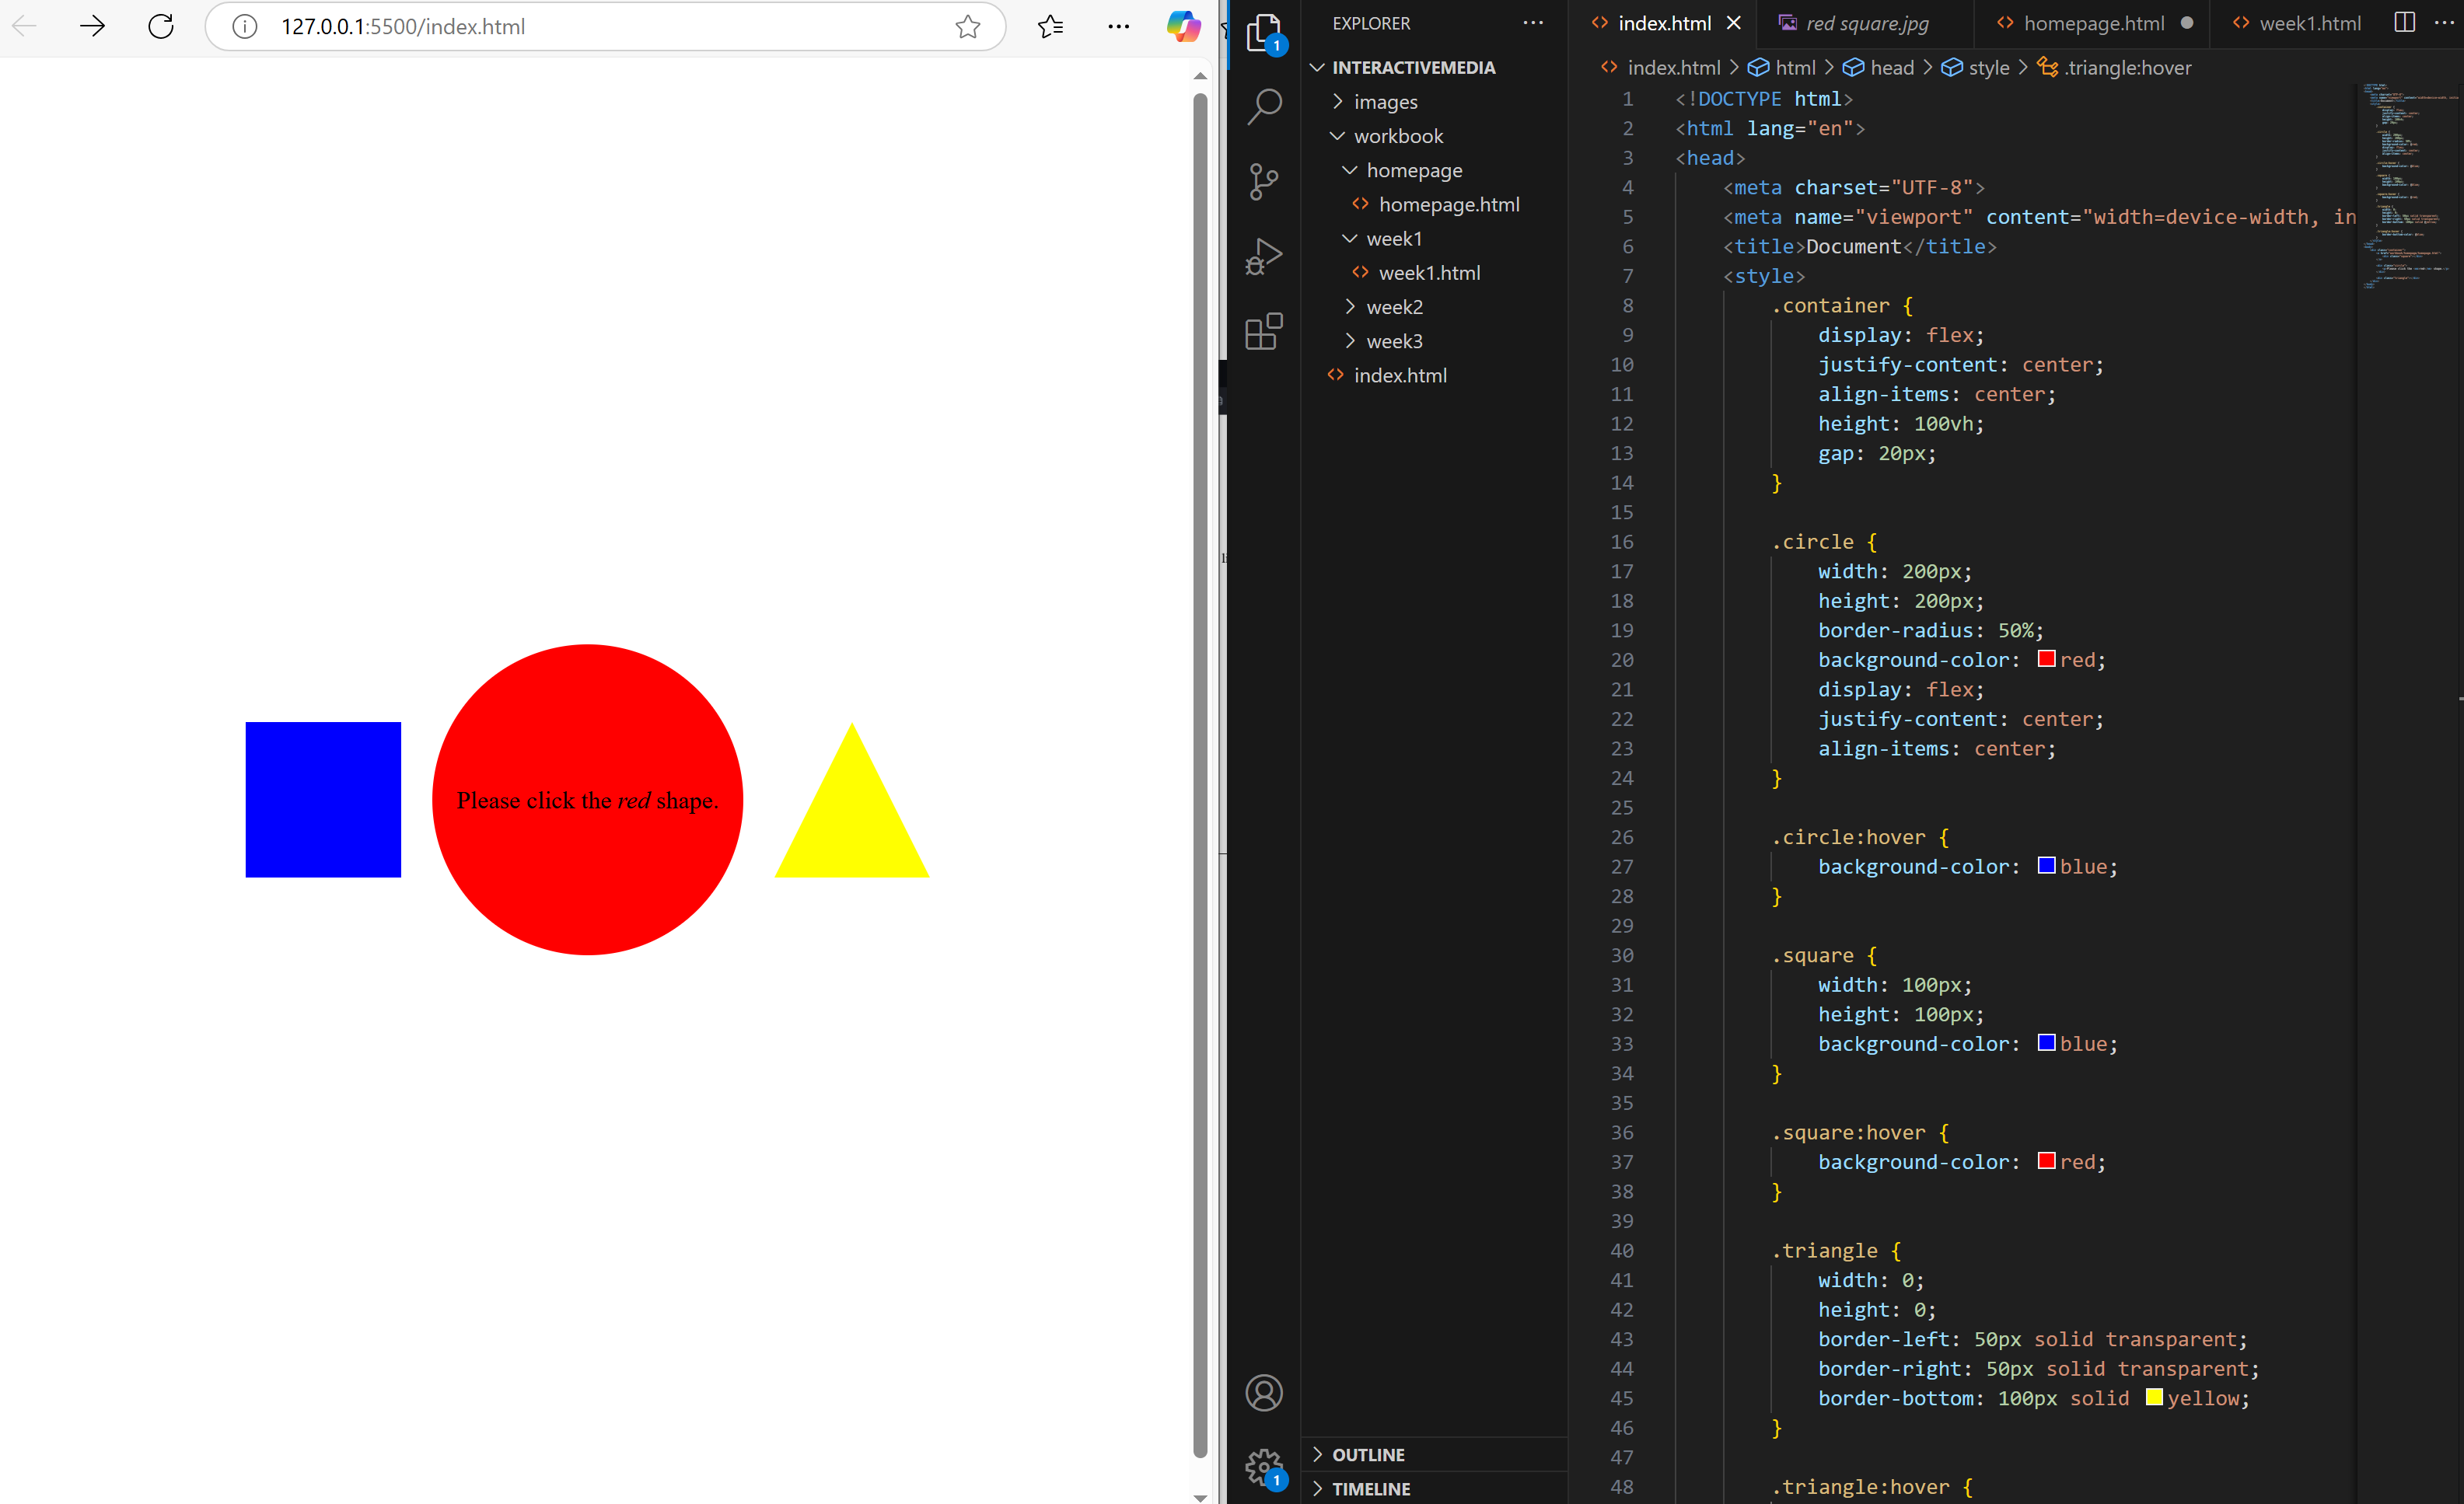2464x1504 pixels.
Task: Open the Accounts menu in activity bar
Action: 1264,1392
